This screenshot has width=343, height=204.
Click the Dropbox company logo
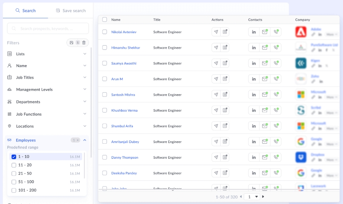pyautogui.click(x=301, y=157)
